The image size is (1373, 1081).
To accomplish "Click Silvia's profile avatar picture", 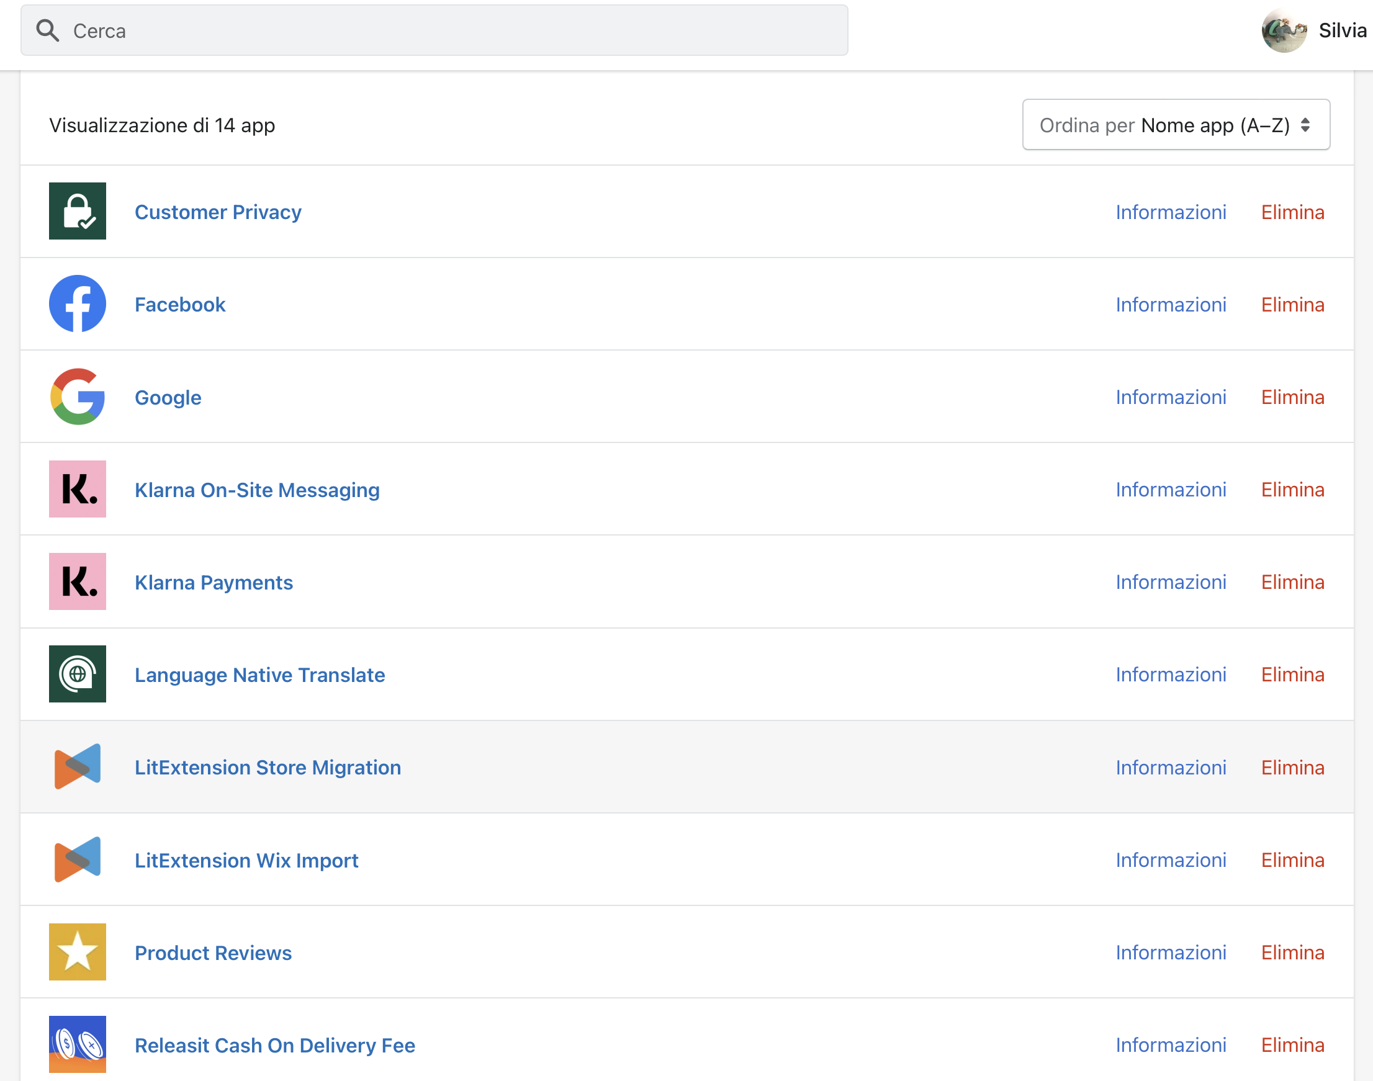I will pyautogui.click(x=1284, y=30).
